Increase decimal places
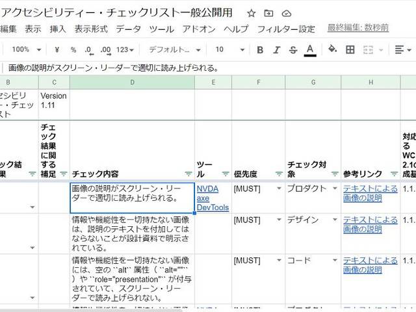Viewport: 416px width, 312px height. point(105,50)
